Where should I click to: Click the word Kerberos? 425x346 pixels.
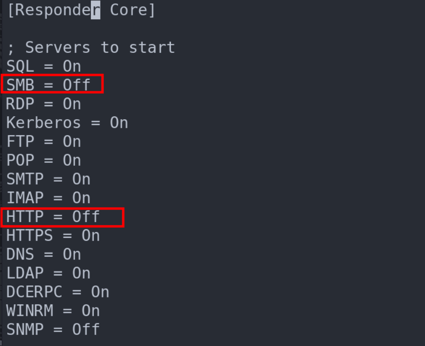coord(44,123)
